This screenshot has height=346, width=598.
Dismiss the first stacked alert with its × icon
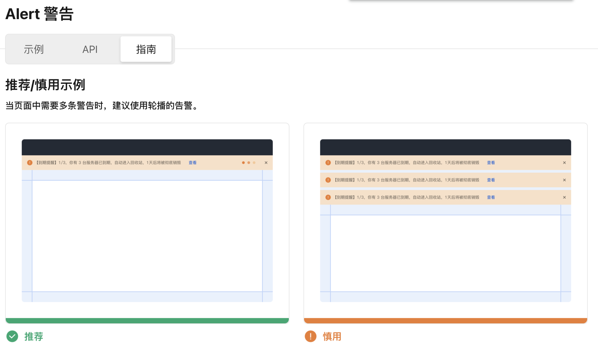[x=564, y=162]
